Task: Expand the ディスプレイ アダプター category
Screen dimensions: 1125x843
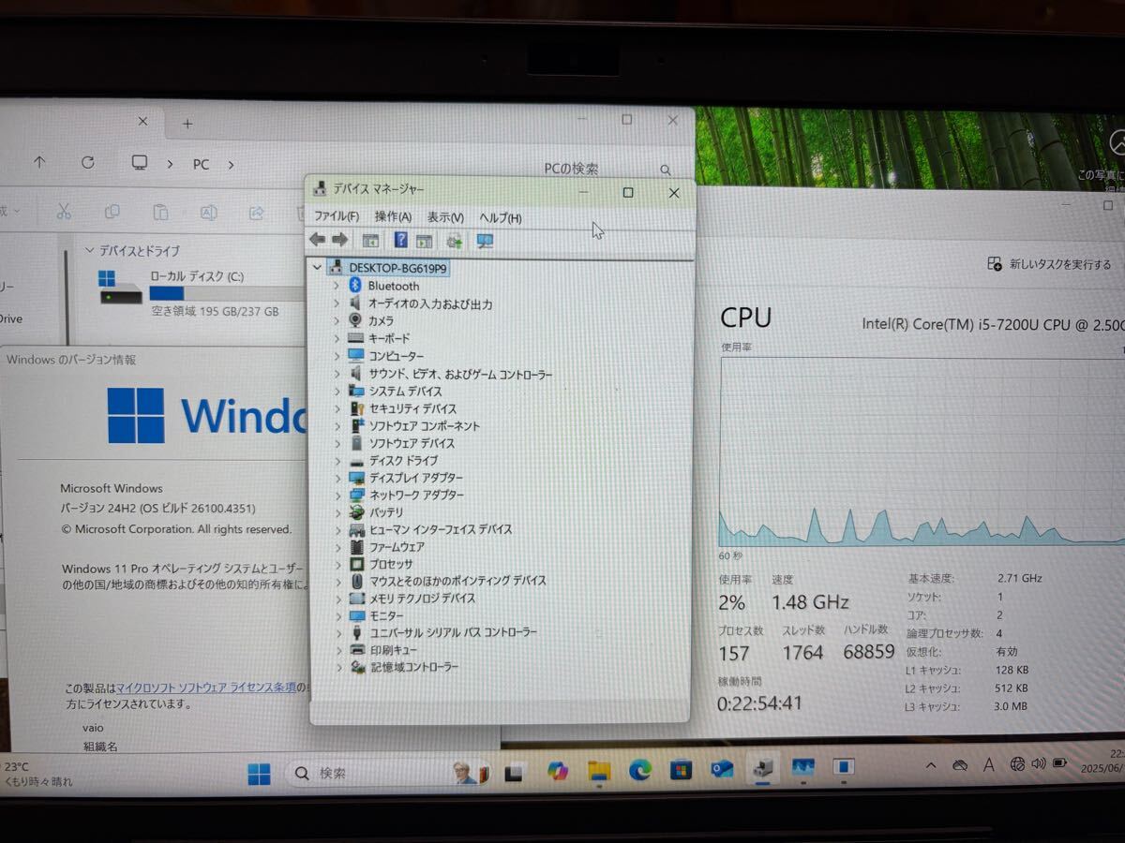Action: point(337,478)
